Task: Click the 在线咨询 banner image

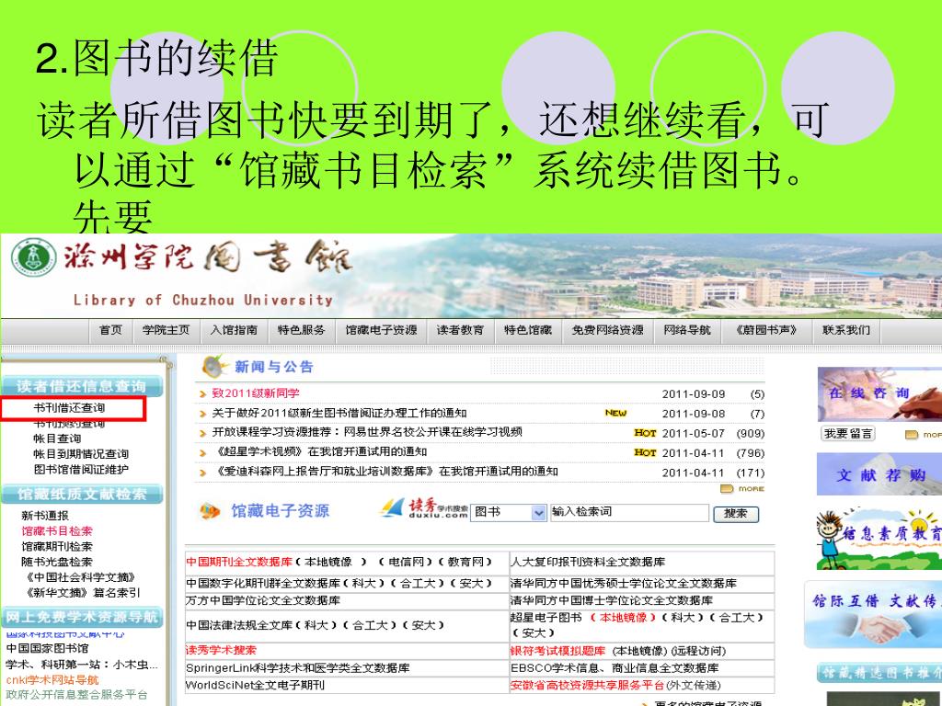Action: [879, 393]
